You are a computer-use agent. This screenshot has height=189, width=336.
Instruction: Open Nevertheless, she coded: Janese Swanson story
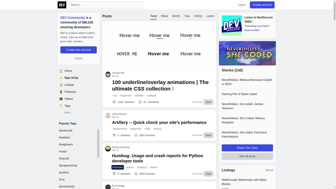point(242,106)
